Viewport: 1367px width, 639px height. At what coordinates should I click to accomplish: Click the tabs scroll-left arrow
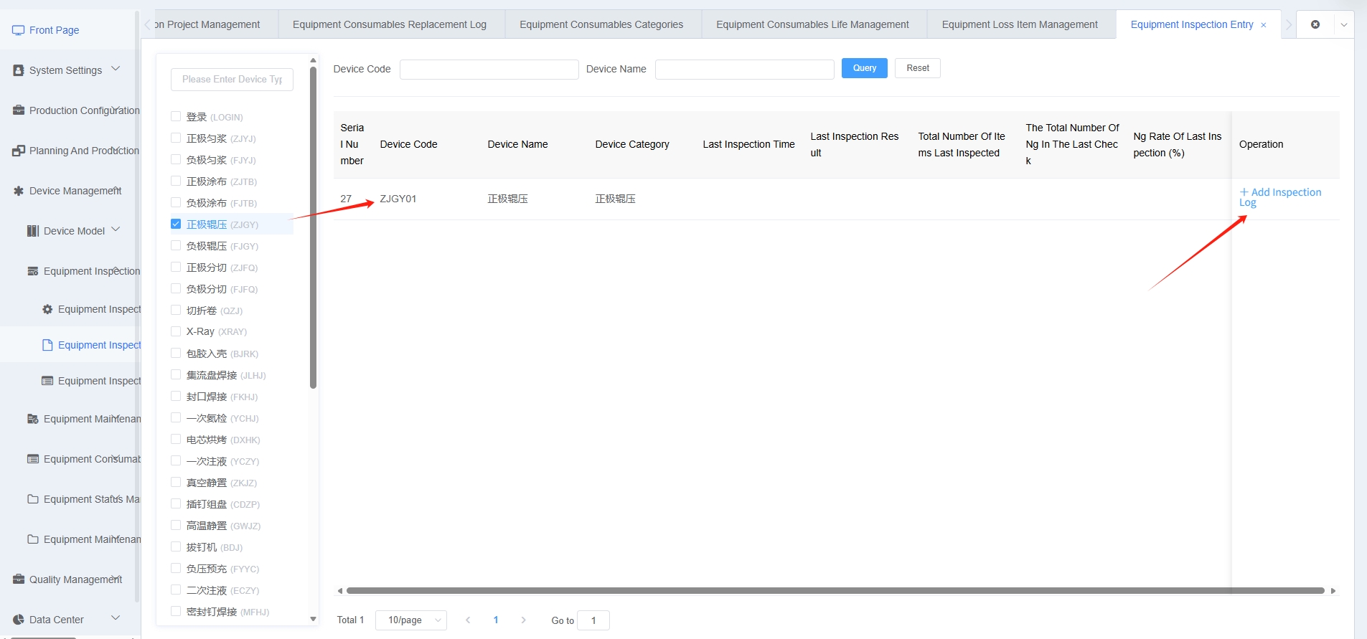[148, 24]
